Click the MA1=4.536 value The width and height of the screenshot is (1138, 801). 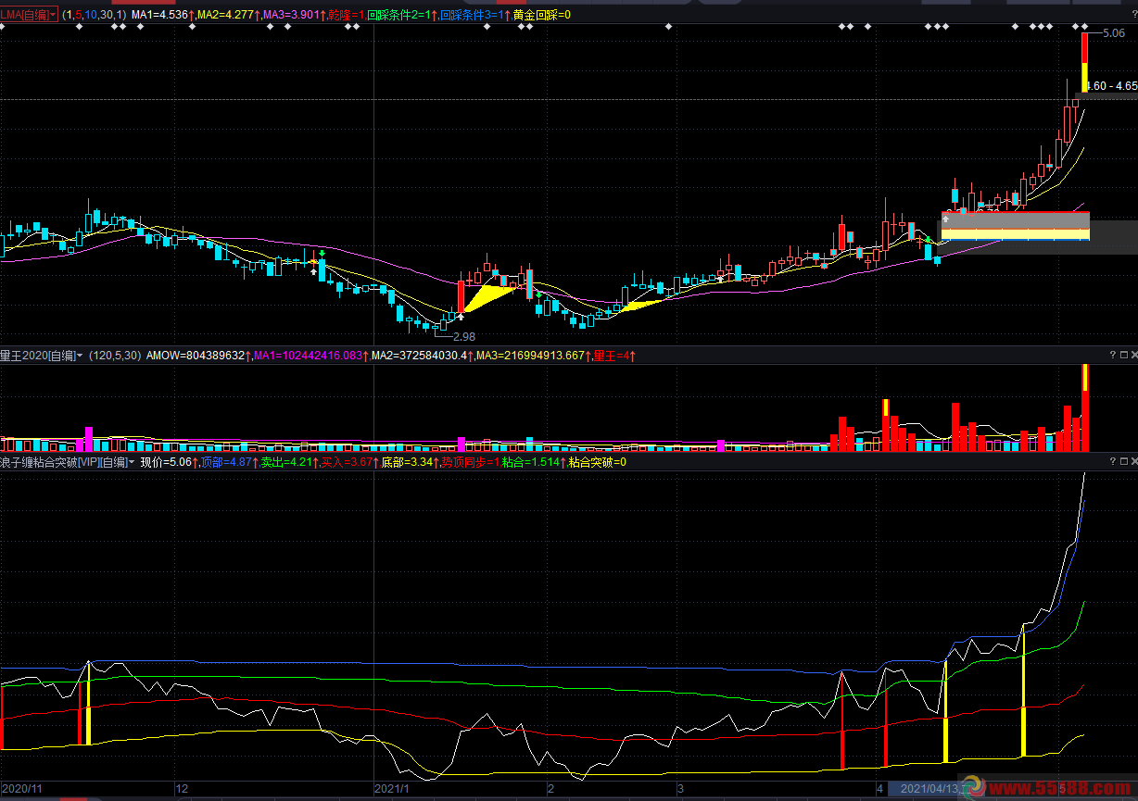[160, 15]
